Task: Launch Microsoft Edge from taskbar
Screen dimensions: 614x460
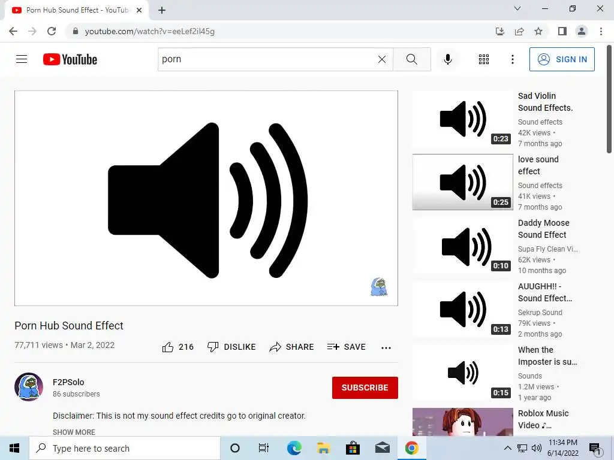Action: (x=294, y=448)
